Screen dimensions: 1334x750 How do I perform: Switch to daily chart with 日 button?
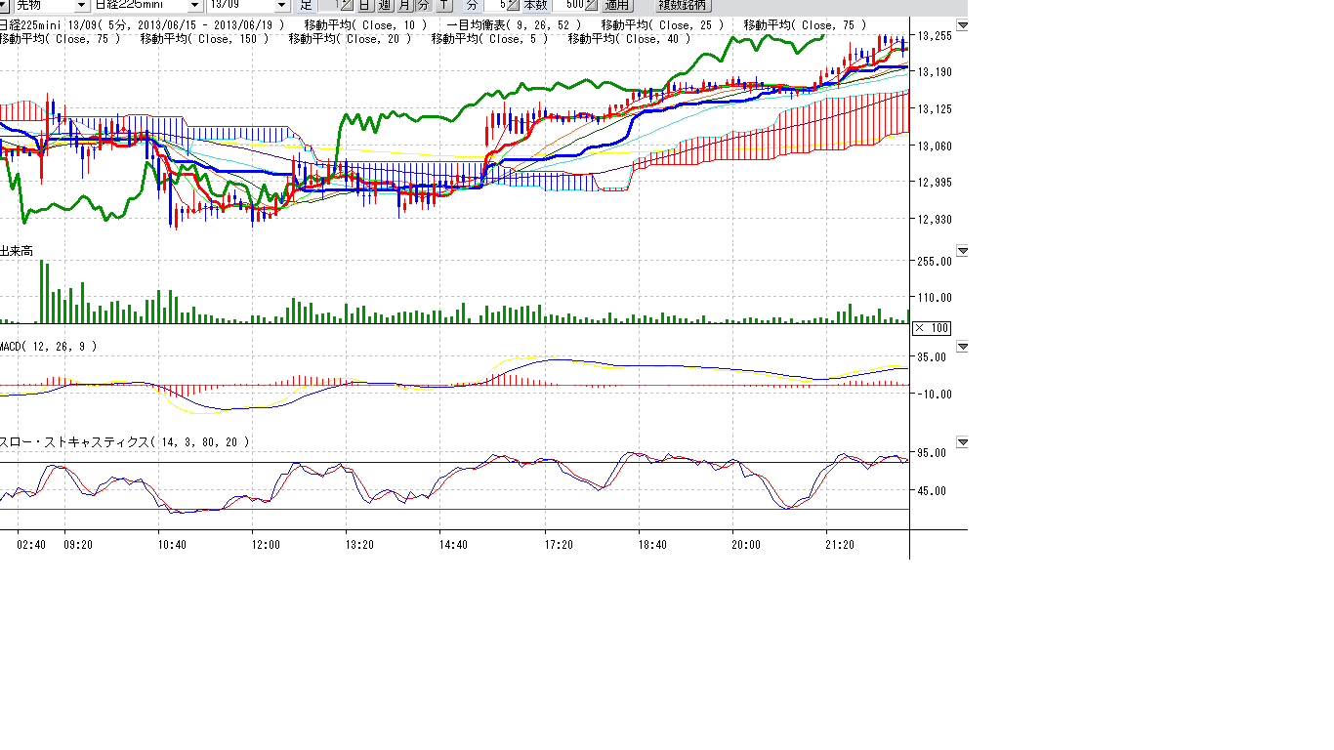point(364,5)
